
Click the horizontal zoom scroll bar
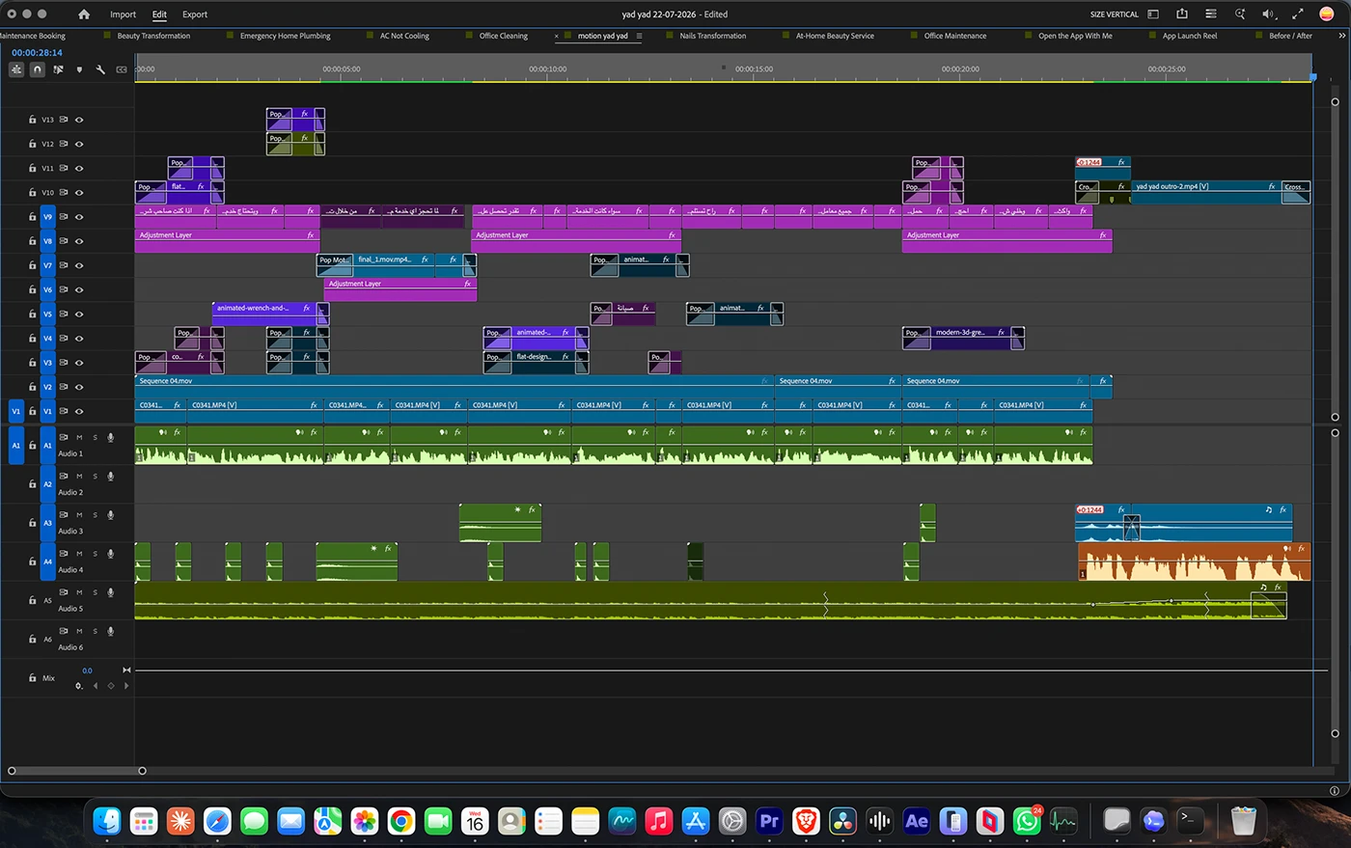point(77,771)
